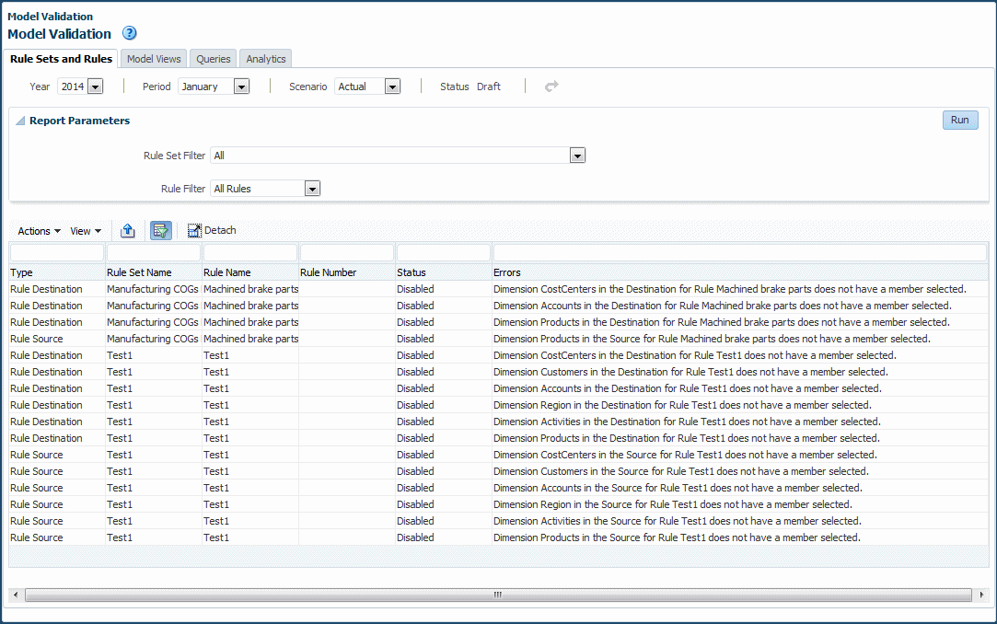Click the filter field above Errors column
997x624 pixels.
[x=740, y=253]
